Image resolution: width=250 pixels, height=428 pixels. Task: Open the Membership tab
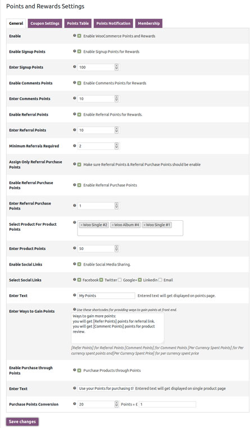coord(149,23)
